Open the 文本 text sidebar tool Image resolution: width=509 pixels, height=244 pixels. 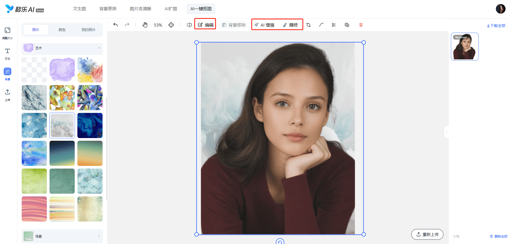[7, 54]
